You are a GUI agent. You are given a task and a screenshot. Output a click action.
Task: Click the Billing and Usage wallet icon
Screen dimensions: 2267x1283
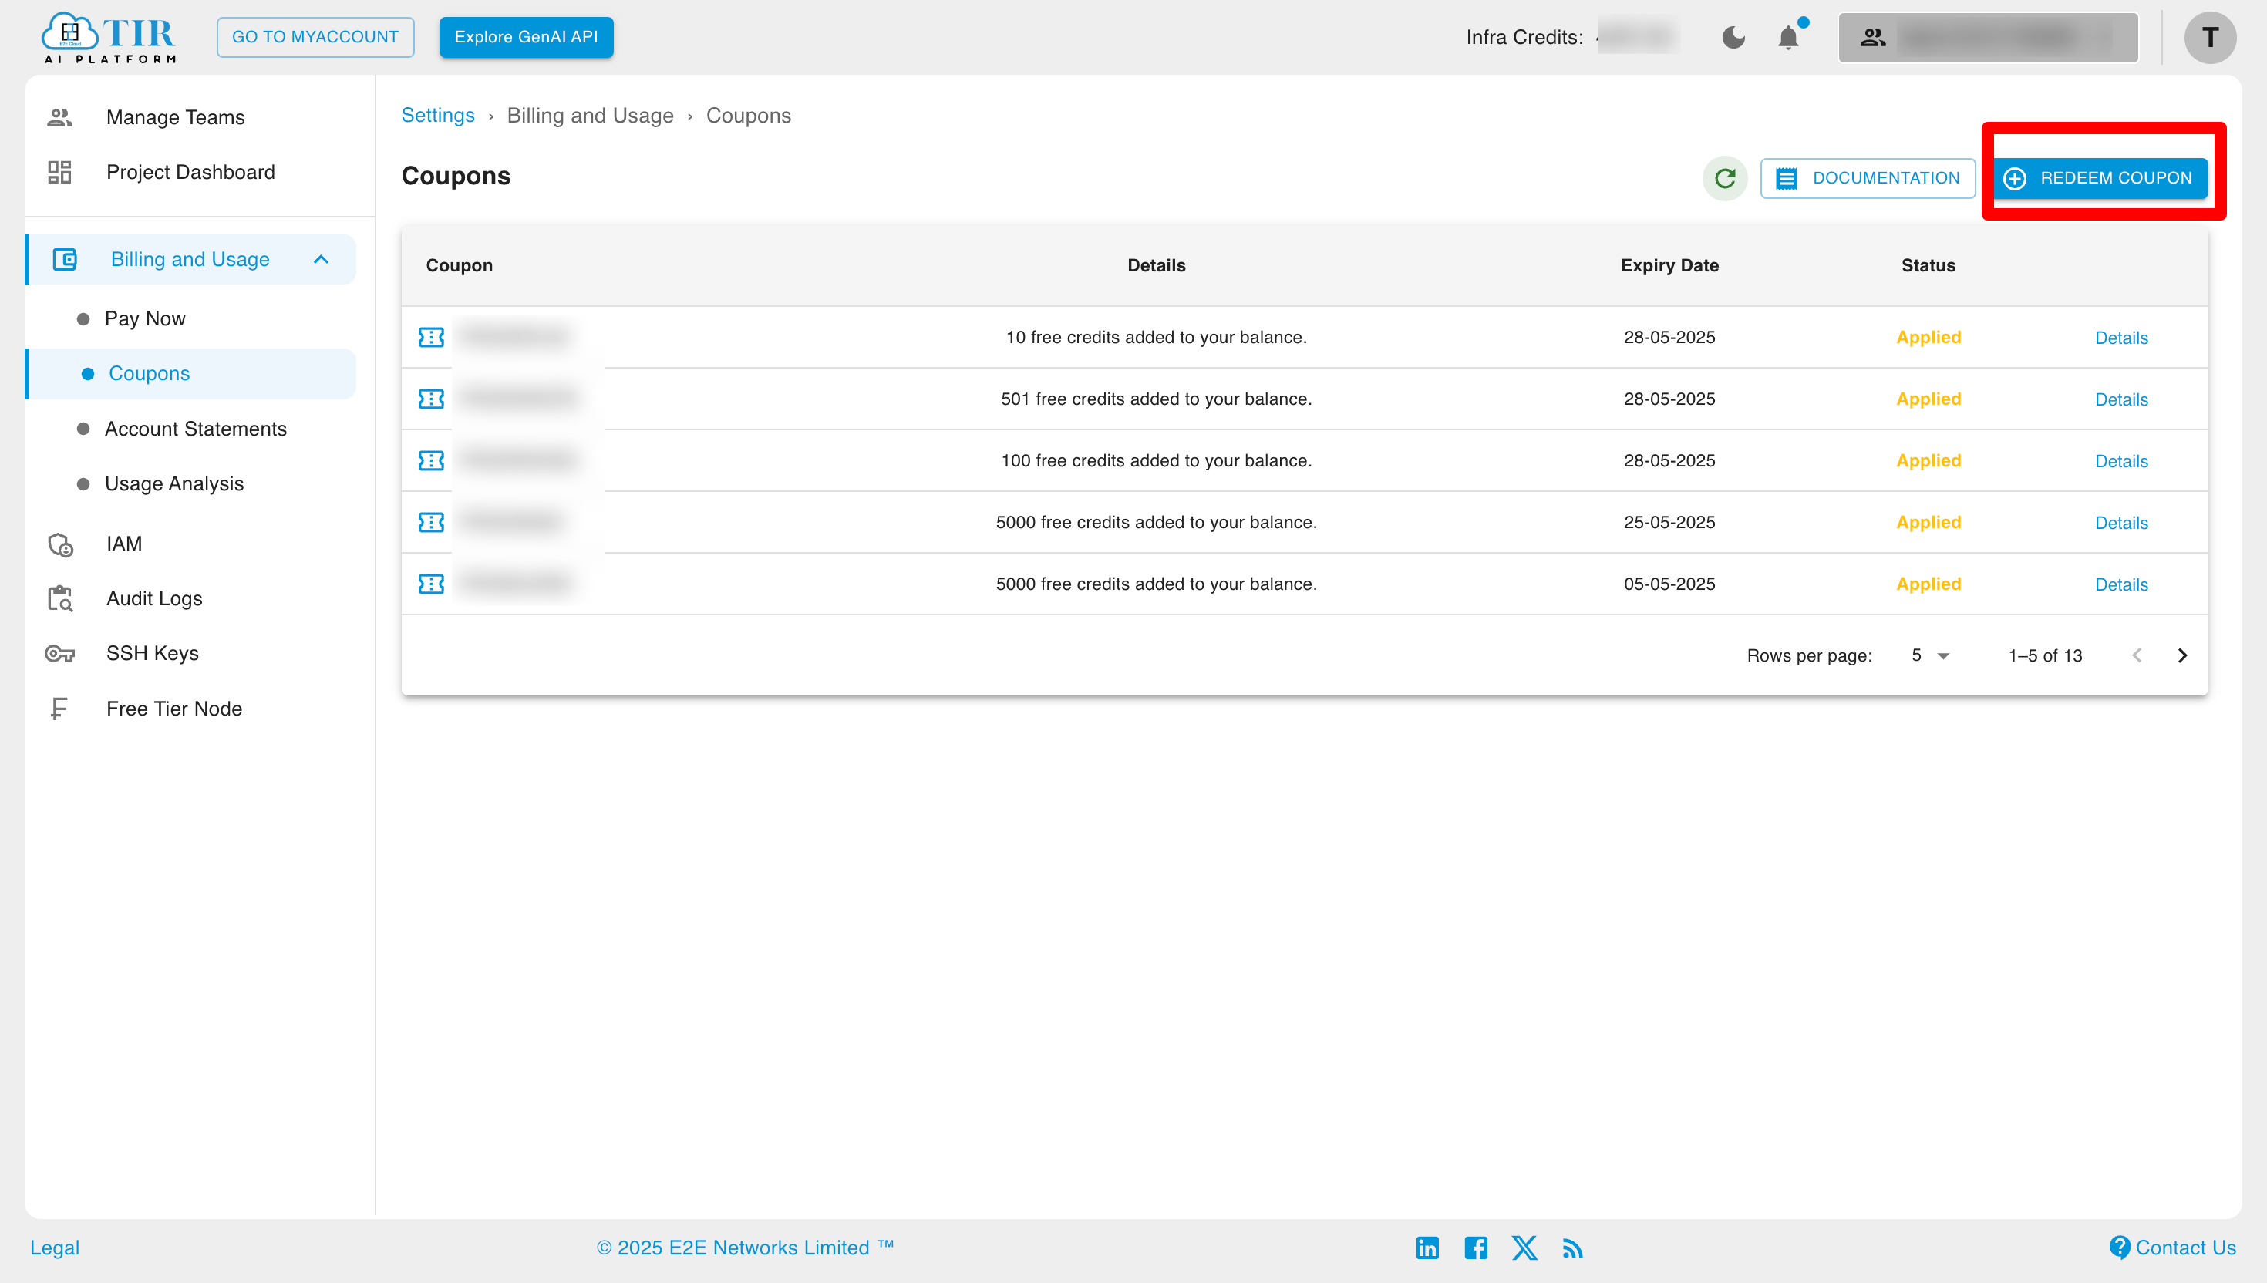pos(64,259)
